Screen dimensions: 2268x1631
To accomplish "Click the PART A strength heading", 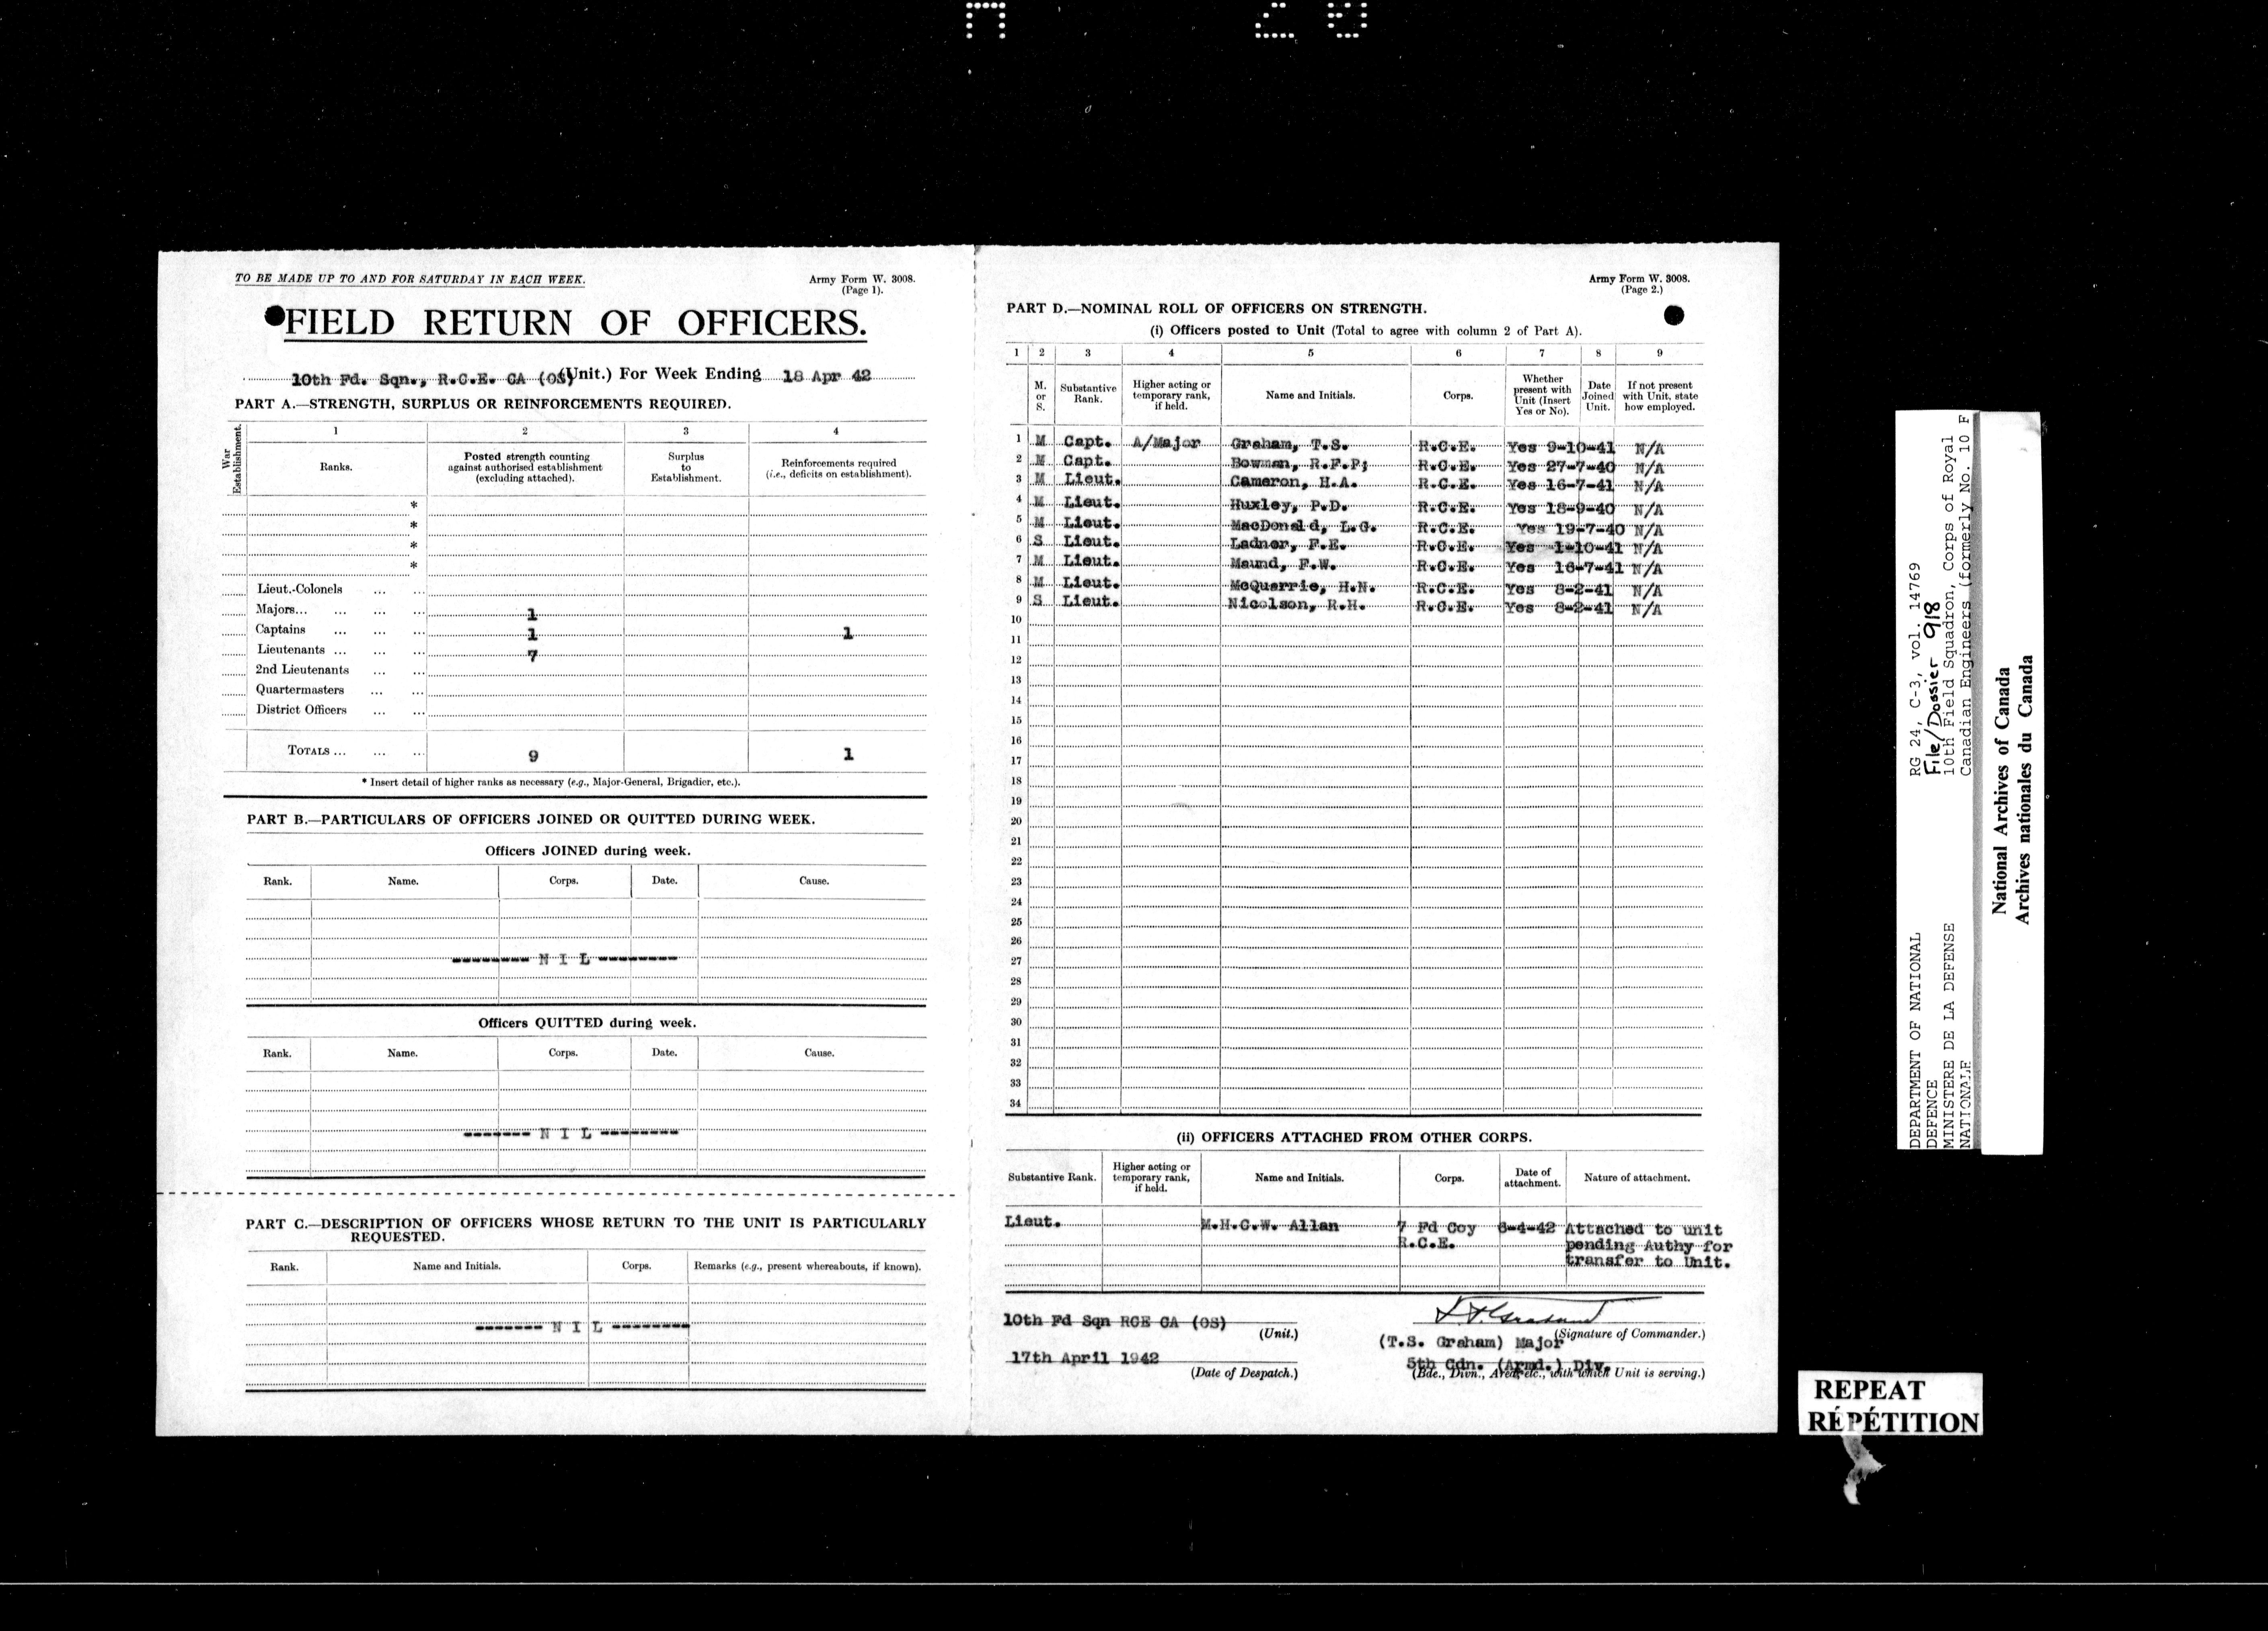I will coord(483,404).
